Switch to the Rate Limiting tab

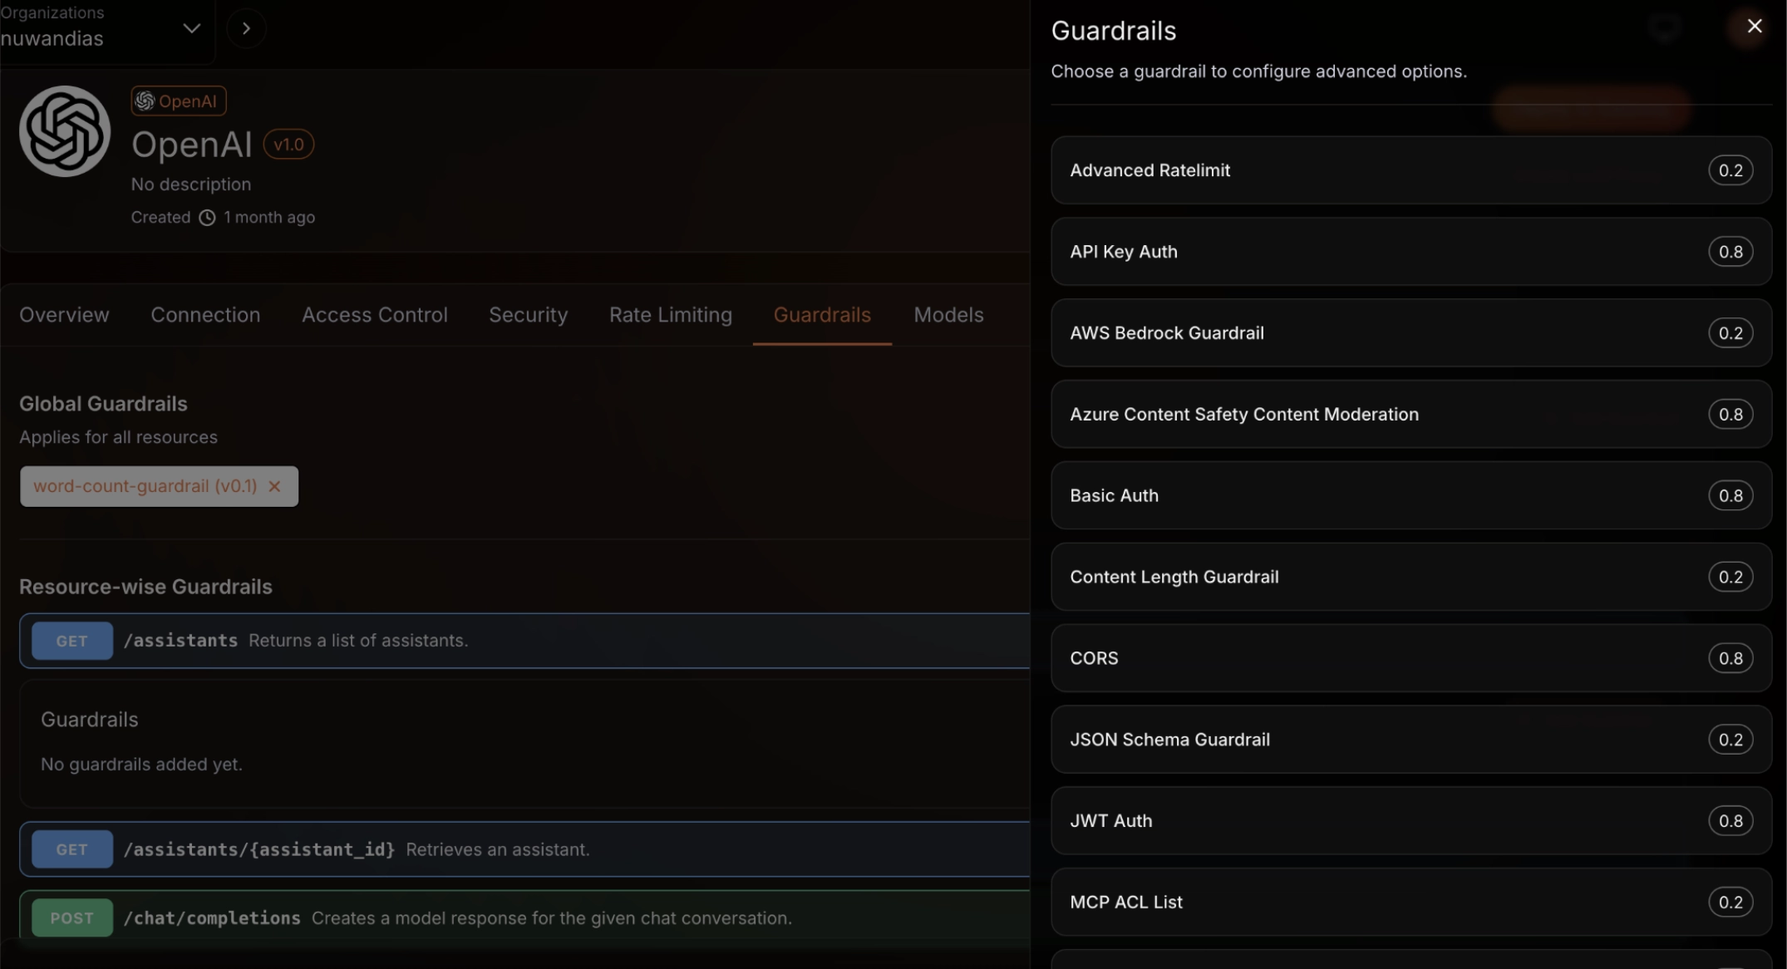point(670,315)
